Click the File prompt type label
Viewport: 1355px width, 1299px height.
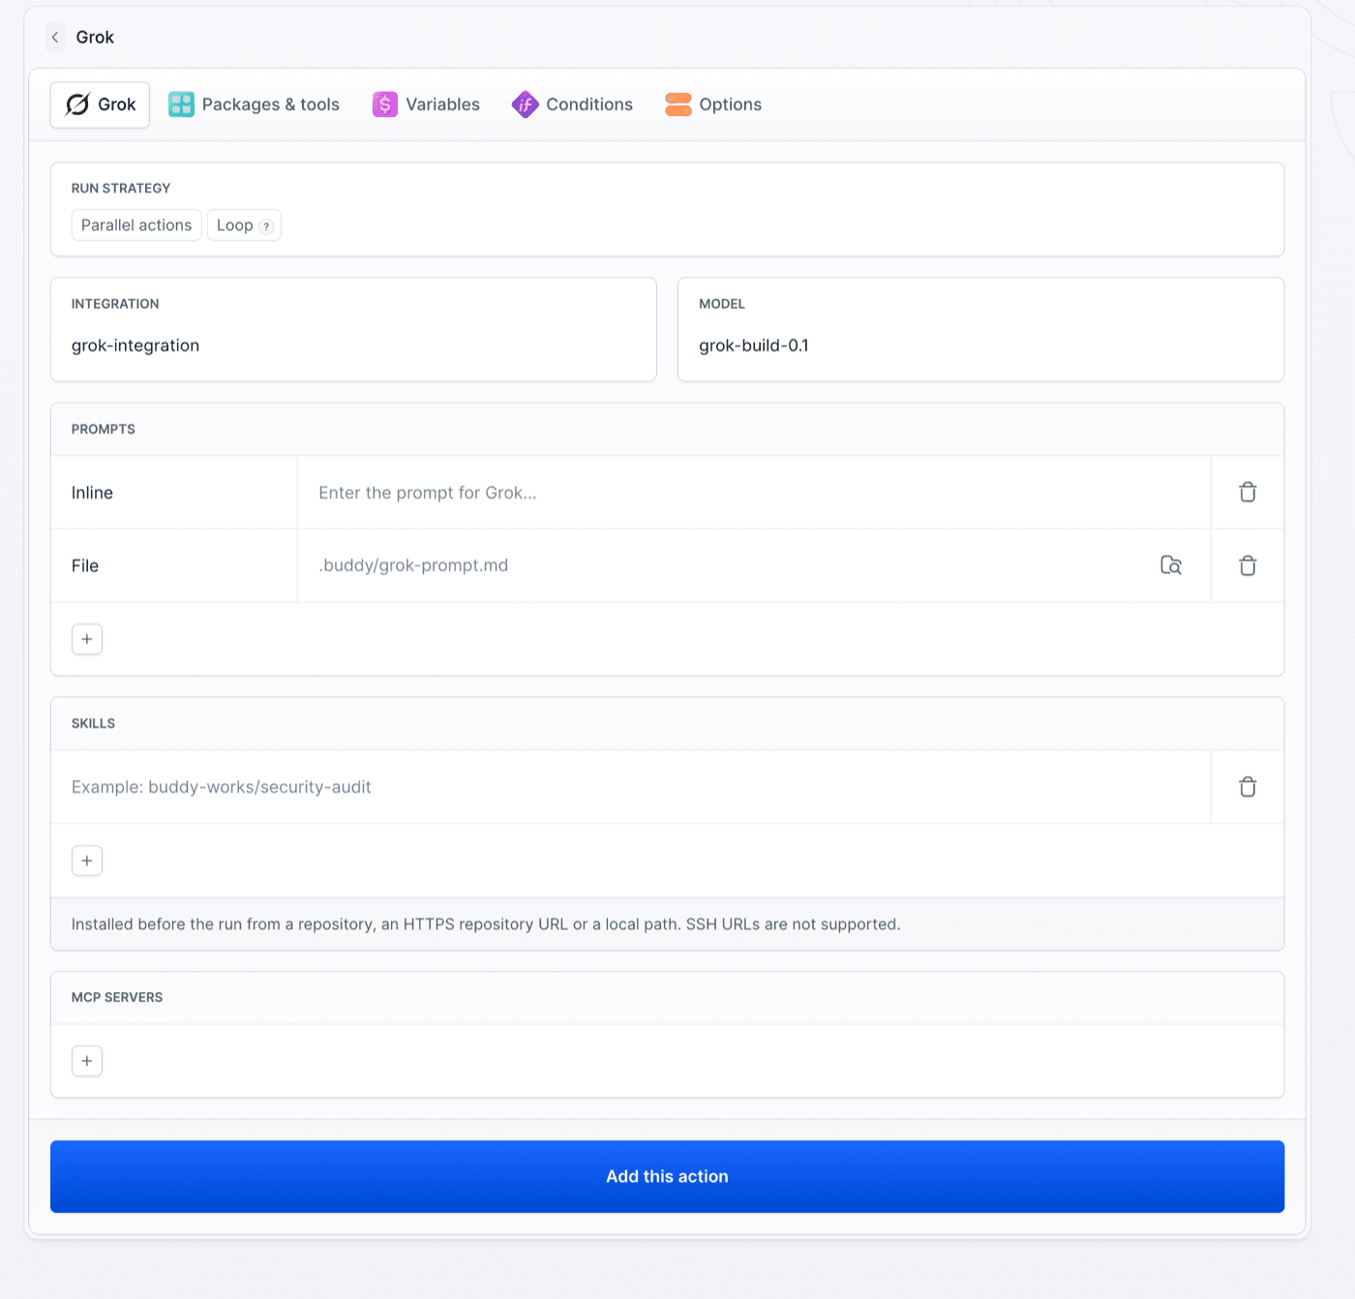click(x=85, y=565)
